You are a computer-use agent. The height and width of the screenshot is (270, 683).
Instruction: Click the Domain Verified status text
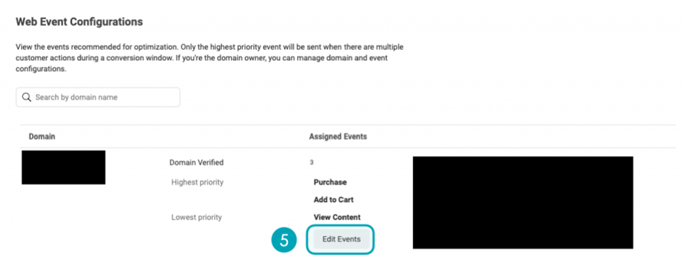pos(196,162)
